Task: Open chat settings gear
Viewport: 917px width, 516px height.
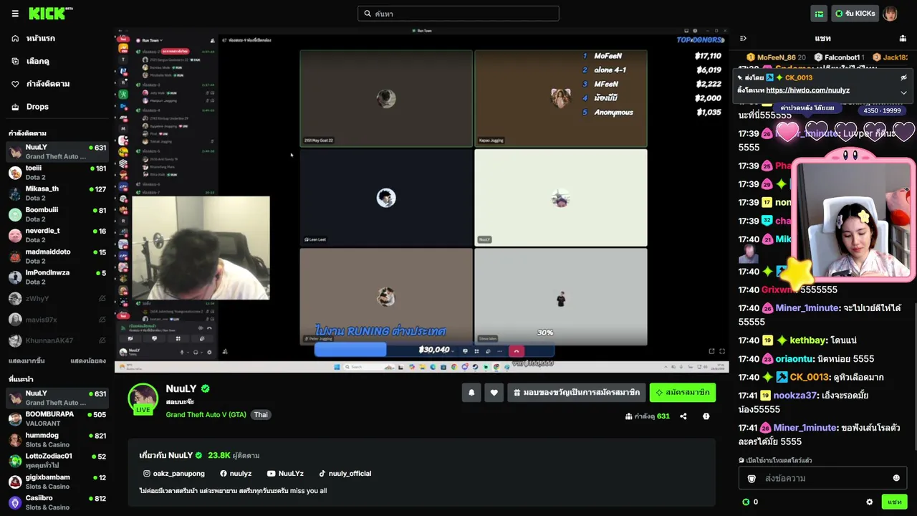Action: tap(870, 502)
